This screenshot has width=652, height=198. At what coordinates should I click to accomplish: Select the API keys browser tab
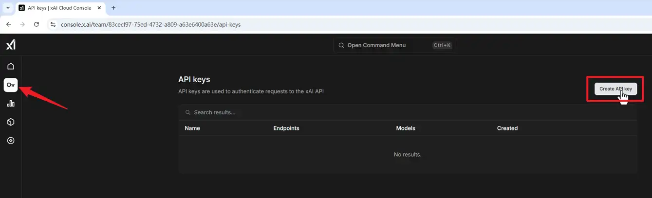[x=60, y=8]
